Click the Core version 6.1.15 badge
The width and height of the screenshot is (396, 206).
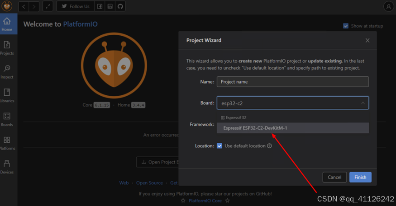(102, 105)
